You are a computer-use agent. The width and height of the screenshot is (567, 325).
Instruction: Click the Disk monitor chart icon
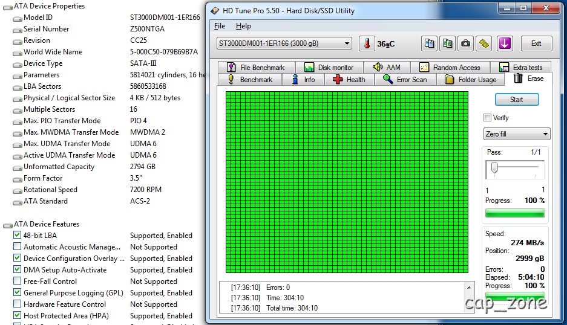pos(309,67)
